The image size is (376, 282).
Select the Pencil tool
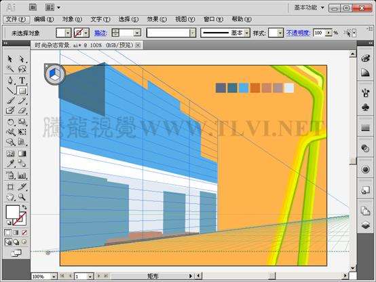[x=22, y=101]
